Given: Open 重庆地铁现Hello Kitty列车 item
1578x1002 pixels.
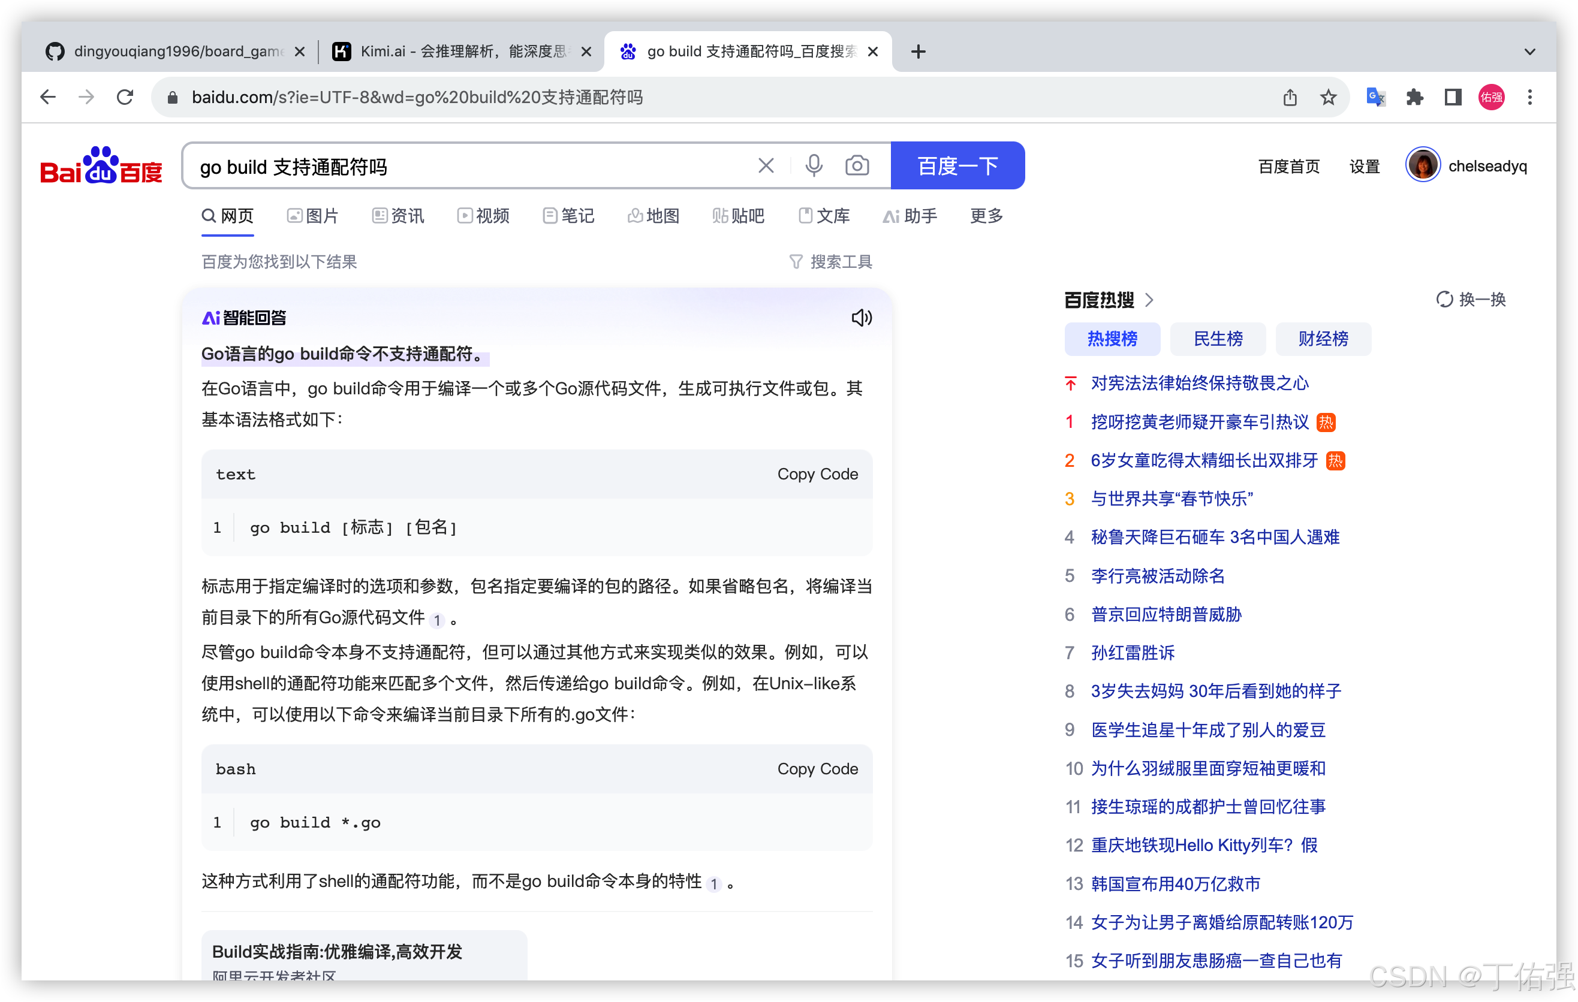Looking at the screenshot, I should click(x=1204, y=846).
